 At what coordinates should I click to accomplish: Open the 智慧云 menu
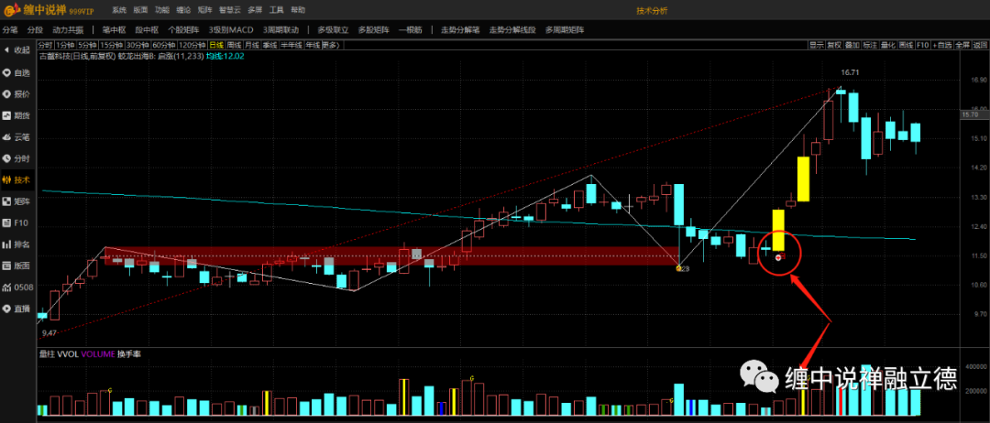point(230,11)
